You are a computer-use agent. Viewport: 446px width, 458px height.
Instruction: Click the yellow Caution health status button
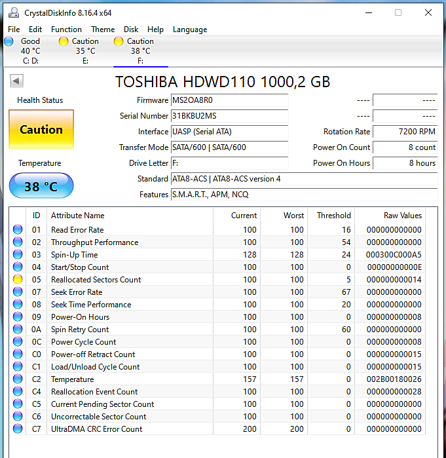coord(41,129)
